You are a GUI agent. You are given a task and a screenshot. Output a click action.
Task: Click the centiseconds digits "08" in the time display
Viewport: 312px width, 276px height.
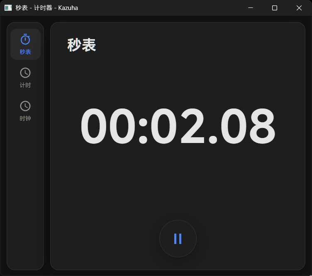[249, 126]
